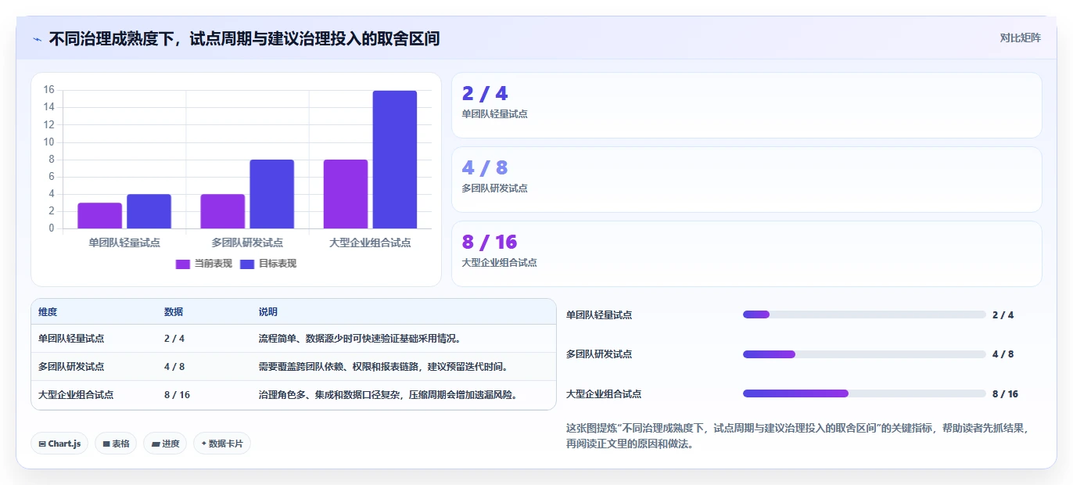Click the large 8 / 16 card value
The image size is (1073, 485).
[x=490, y=242]
